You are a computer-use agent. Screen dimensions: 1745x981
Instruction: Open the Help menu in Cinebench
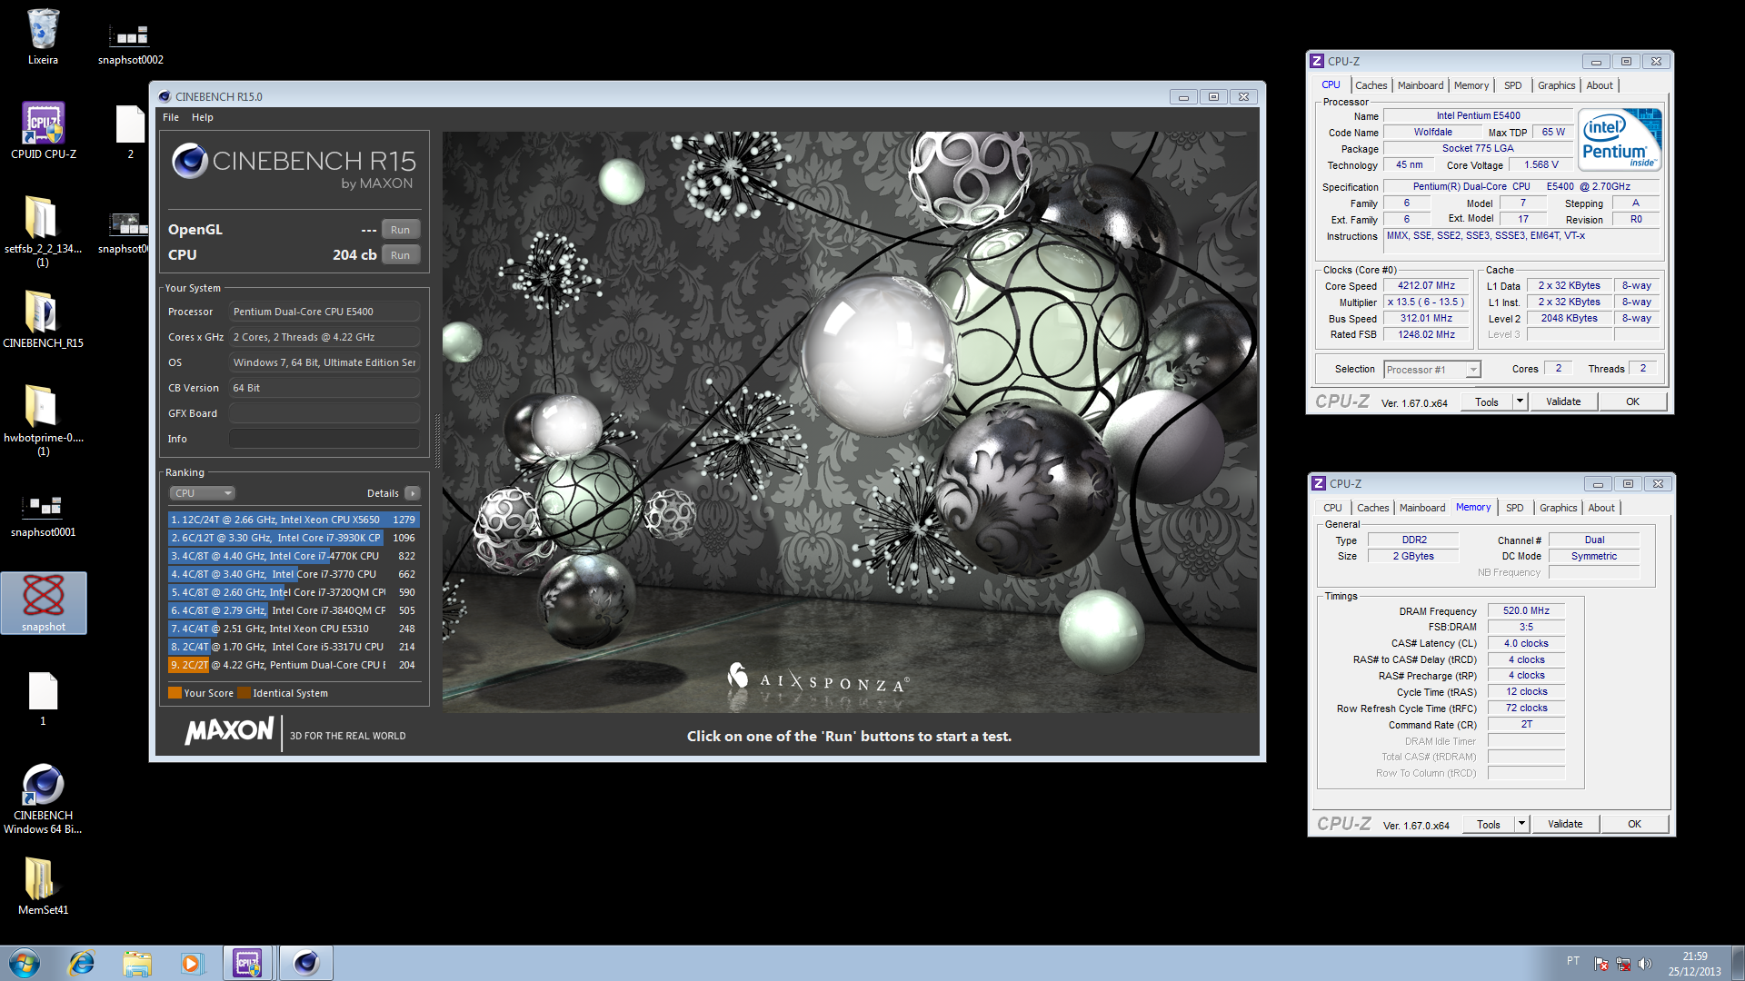(x=202, y=117)
